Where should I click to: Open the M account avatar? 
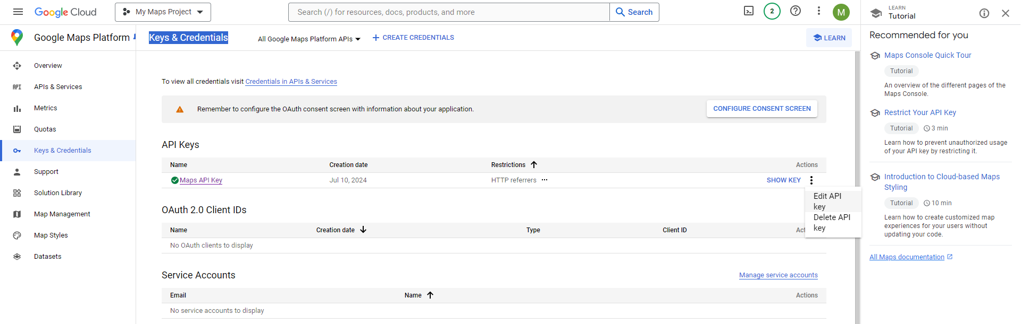(x=841, y=12)
